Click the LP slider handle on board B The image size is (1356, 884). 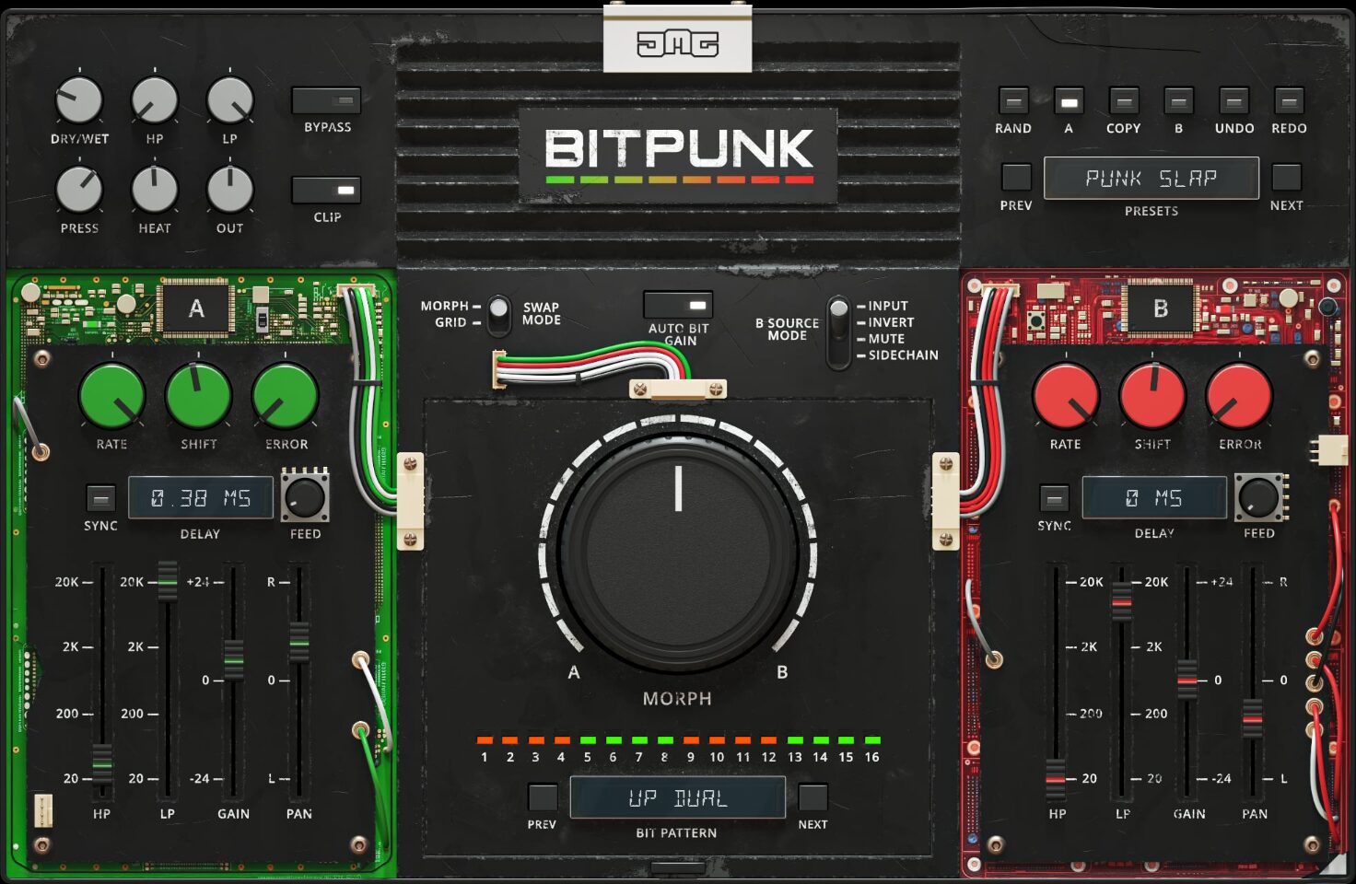[x=1121, y=601]
